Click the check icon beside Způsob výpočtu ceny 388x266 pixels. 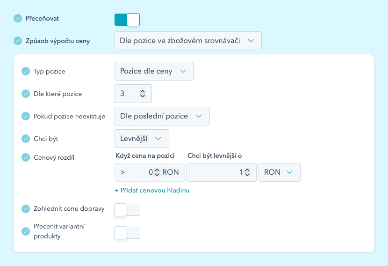tap(18, 41)
